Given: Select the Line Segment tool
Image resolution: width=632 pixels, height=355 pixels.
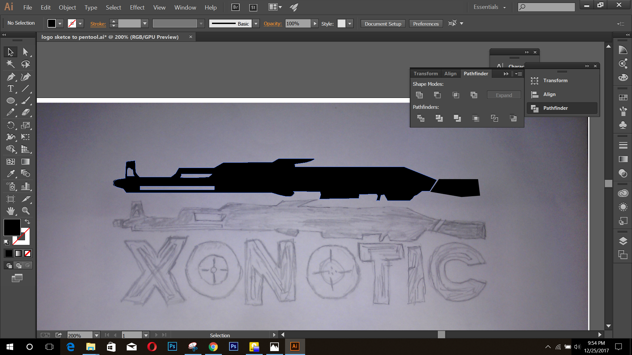Looking at the screenshot, I should 25,88.
